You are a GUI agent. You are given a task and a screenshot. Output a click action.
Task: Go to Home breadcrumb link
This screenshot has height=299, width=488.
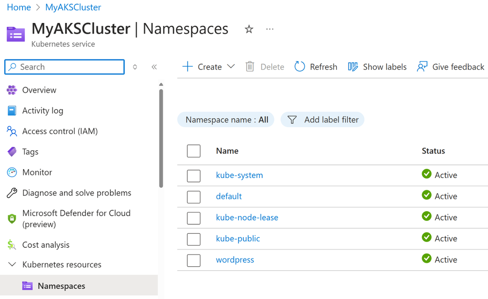click(19, 7)
